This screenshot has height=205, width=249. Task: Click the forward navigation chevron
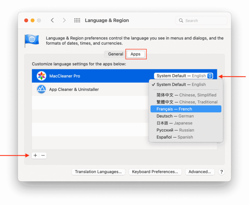[x=64, y=20]
